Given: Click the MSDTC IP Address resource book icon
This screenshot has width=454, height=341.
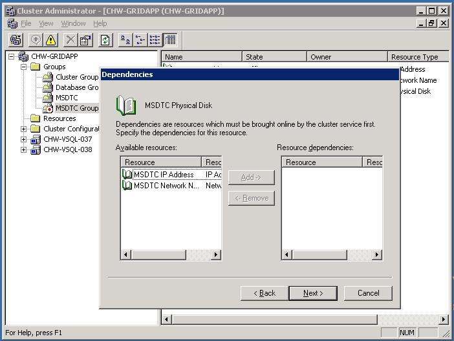Looking at the screenshot, I should pos(127,175).
